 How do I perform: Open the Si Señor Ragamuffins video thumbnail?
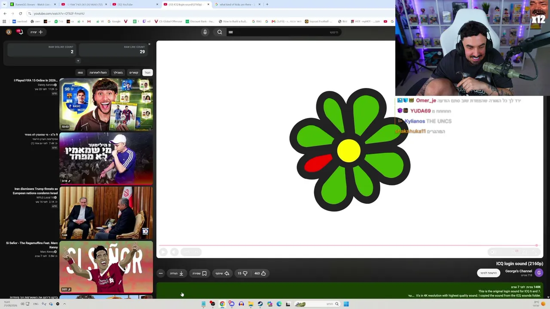(106, 267)
